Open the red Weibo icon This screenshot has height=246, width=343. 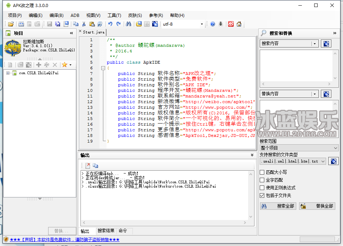[231, 24]
